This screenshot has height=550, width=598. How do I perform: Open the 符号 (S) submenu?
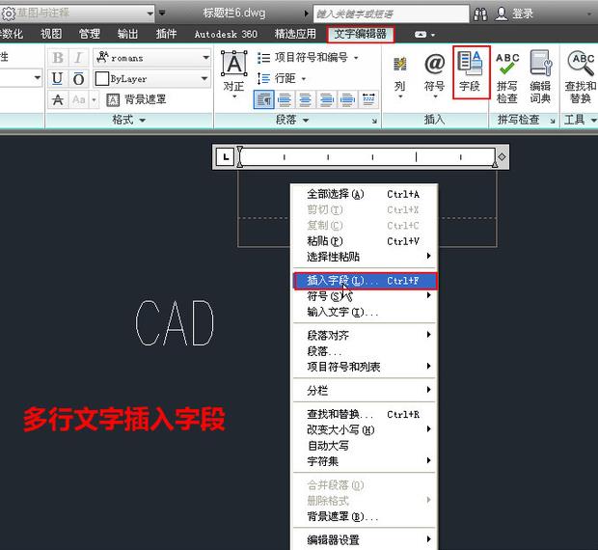coord(365,296)
